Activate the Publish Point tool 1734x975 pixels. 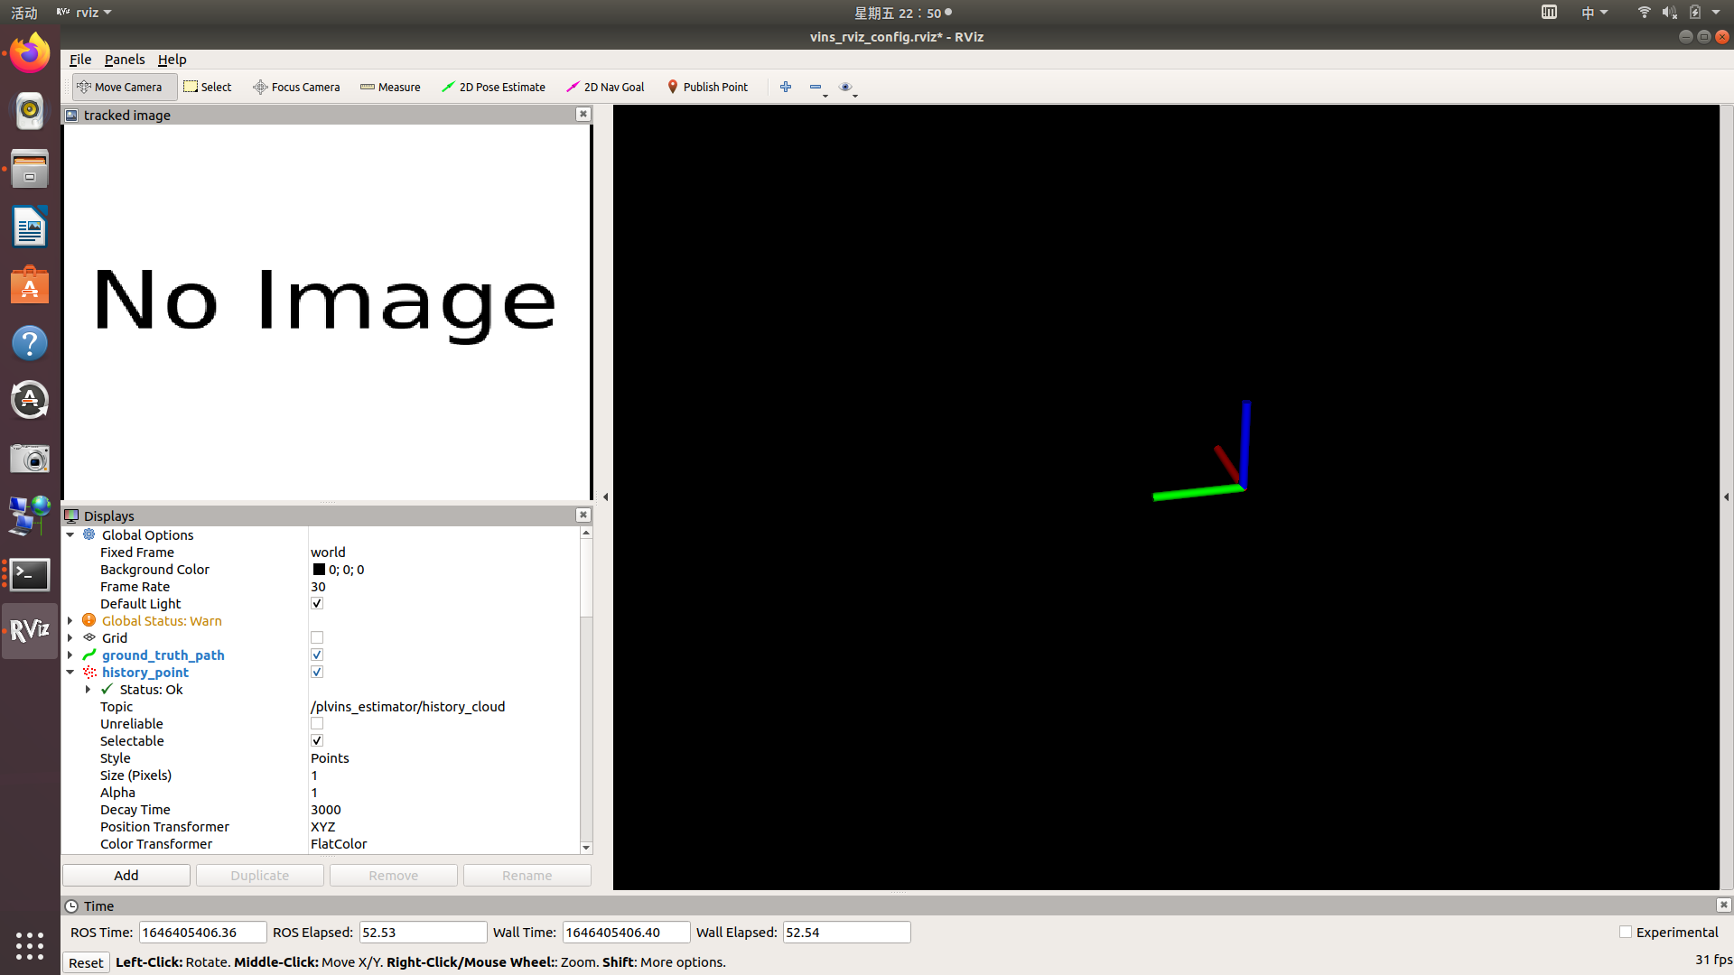(x=707, y=87)
